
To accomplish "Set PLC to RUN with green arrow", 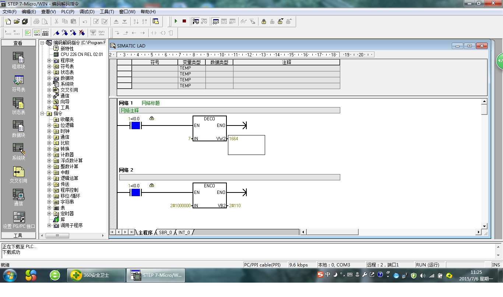I will click(176, 22).
